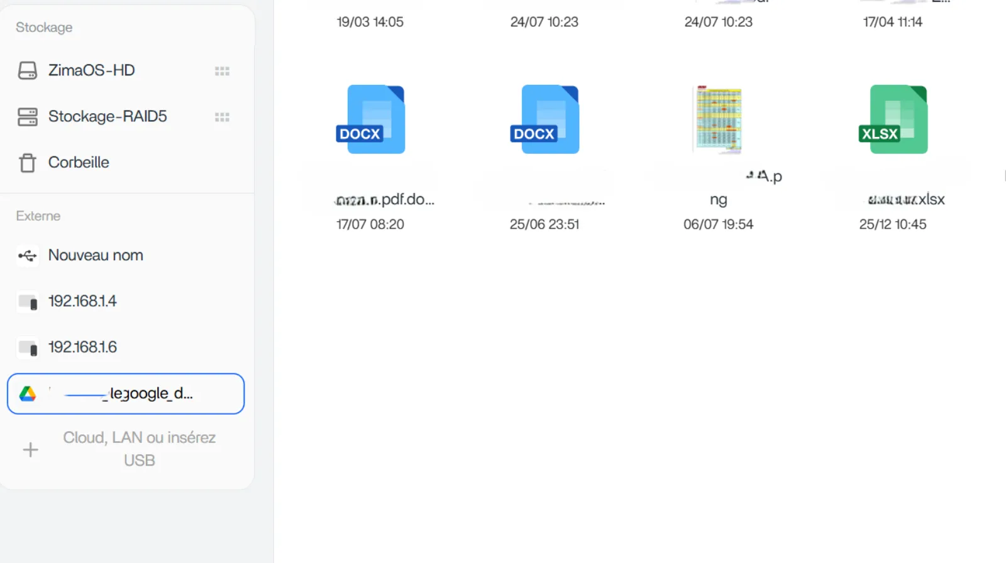
Task: Click the Google Drive icon in sidebar
Action: pos(28,394)
